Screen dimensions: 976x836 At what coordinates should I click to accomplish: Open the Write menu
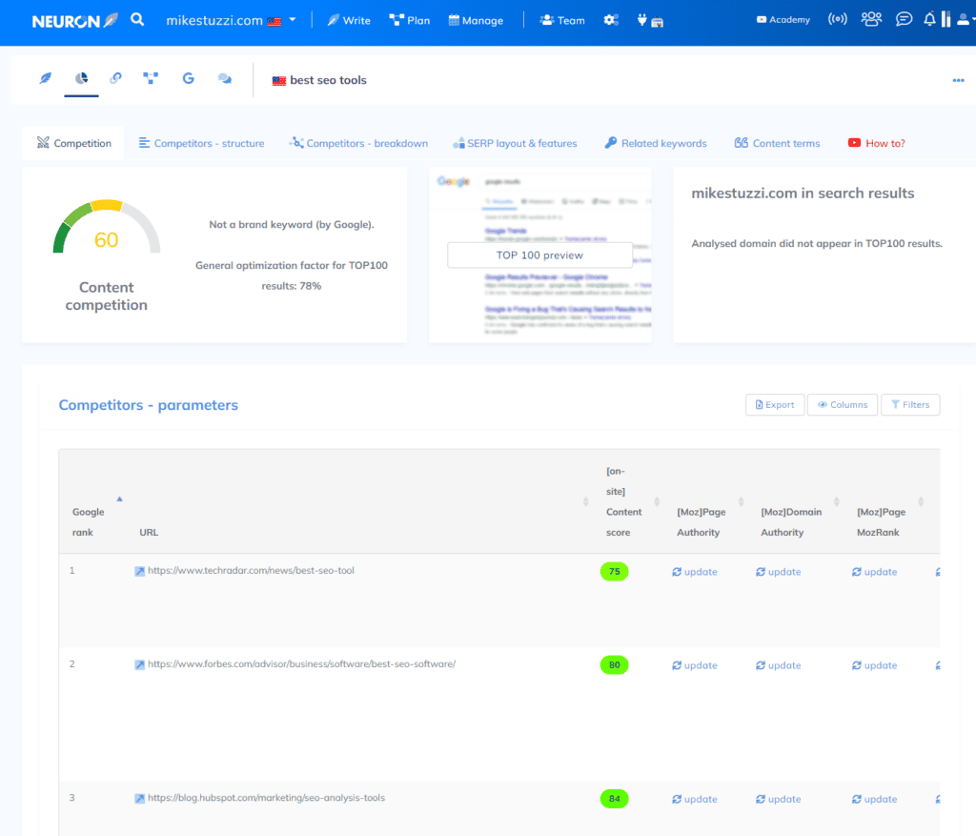coord(349,21)
